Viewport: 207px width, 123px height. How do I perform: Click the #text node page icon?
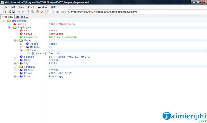pyautogui.click(x=34, y=53)
